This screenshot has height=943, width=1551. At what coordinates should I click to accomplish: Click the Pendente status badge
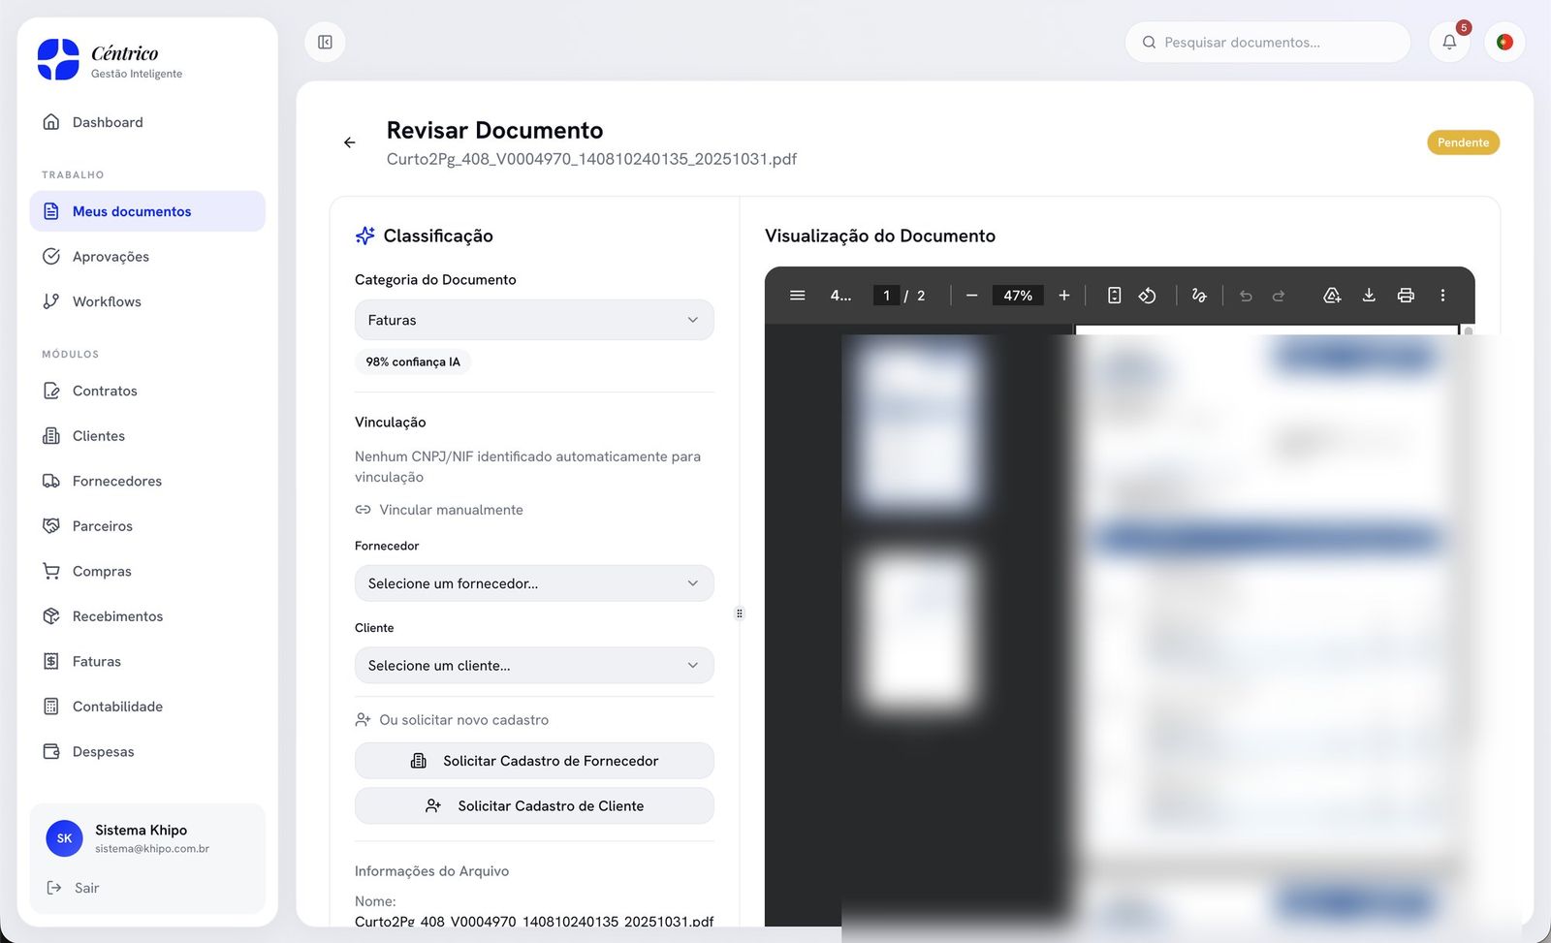[1463, 142]
